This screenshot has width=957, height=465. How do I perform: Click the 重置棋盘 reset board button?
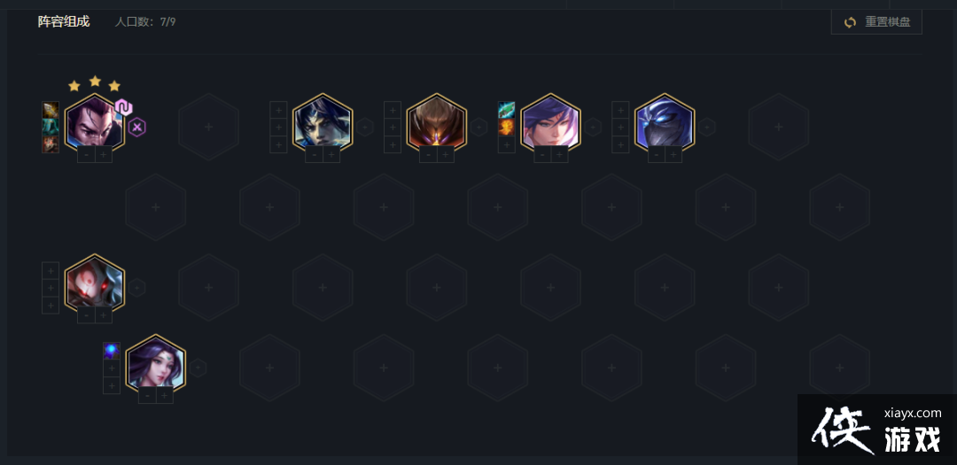coord(876,22)
